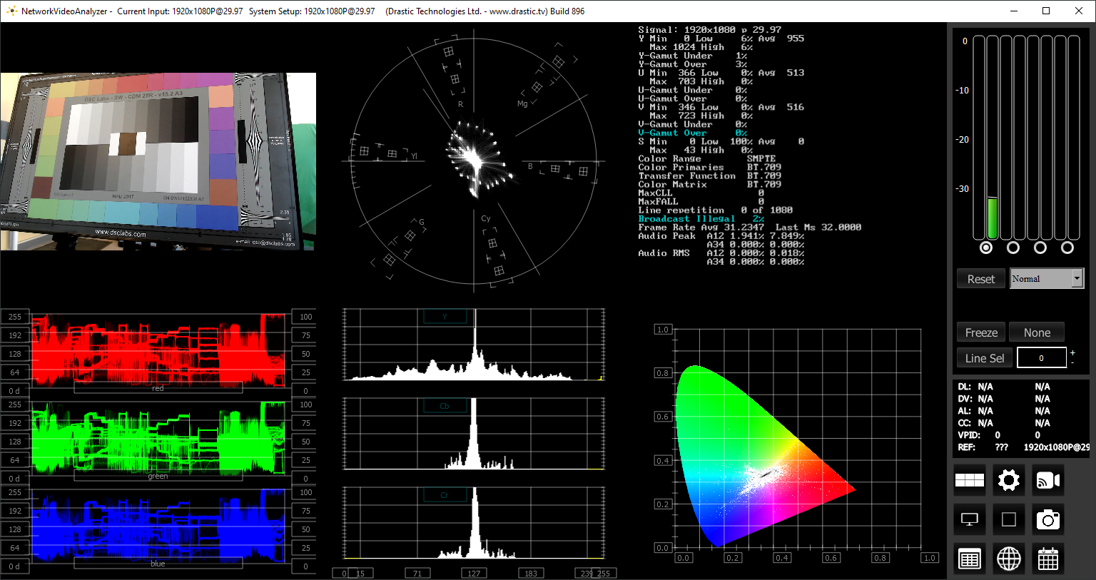Click the NetworkVideoAnalyzer title bar app icon
Image resolution: width=1096 pixels, height=580 pixels.
click(11, 11)
